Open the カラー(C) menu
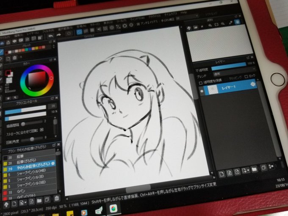 coord(96,25)
